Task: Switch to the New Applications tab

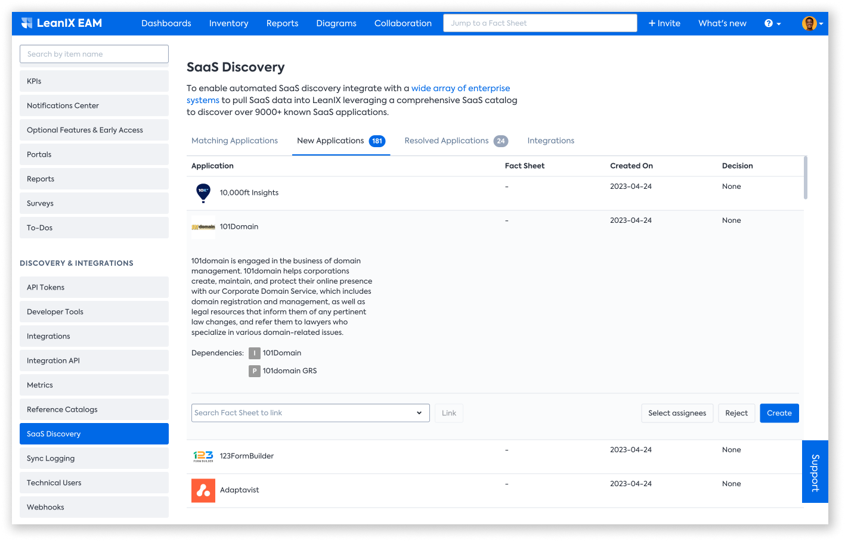Action: click(341, 141)
